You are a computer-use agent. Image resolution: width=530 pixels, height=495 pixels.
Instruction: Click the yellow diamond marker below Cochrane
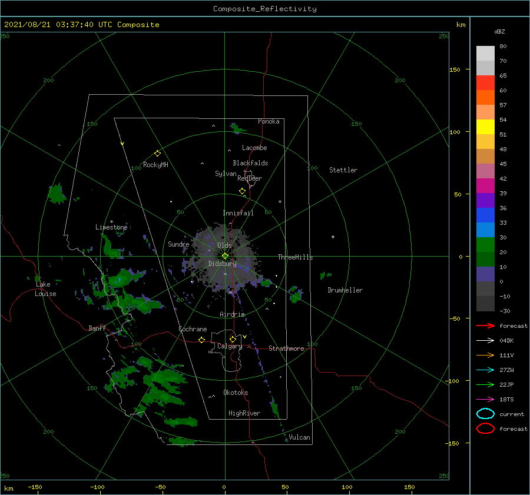click(202, 340)
